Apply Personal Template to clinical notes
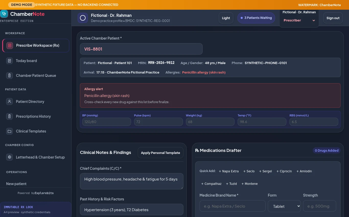The height and width of the screenshot is (217, 349). (x=160, y=153)
